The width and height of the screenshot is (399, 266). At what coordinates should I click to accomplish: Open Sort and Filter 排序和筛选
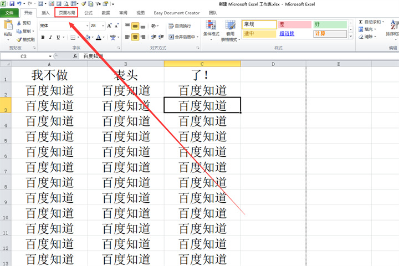pyautogui.click(x=393, y=30)
